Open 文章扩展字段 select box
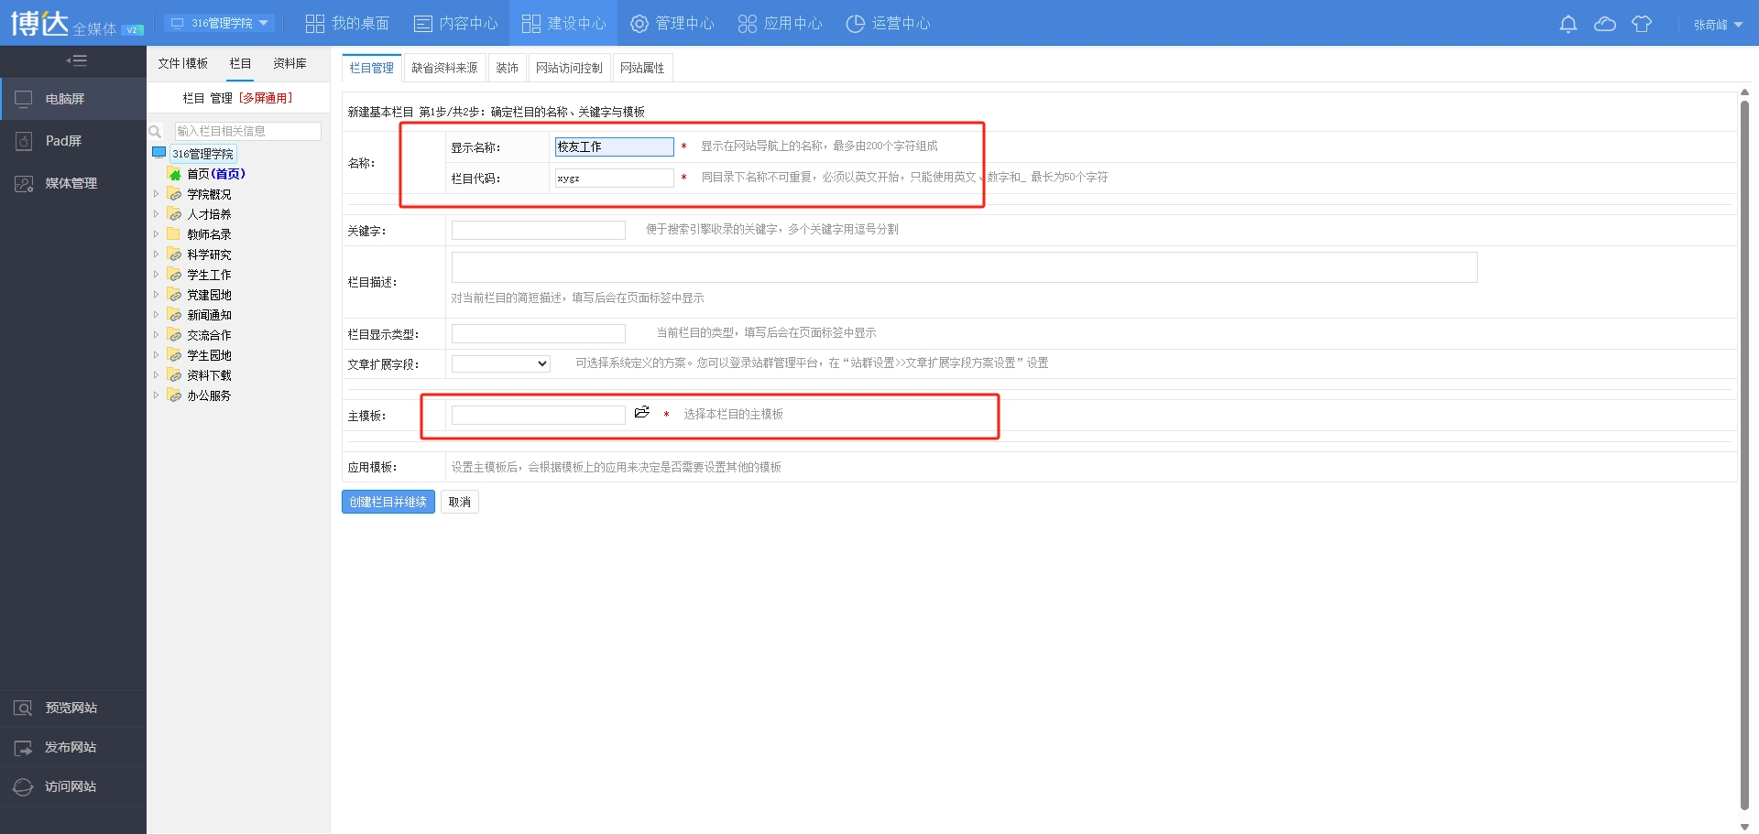The width and height of the screenshot is (1759, 834). [501, 363]
